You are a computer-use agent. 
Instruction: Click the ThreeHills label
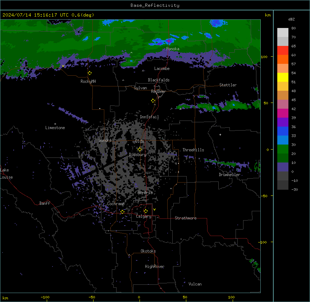(193, 150)
